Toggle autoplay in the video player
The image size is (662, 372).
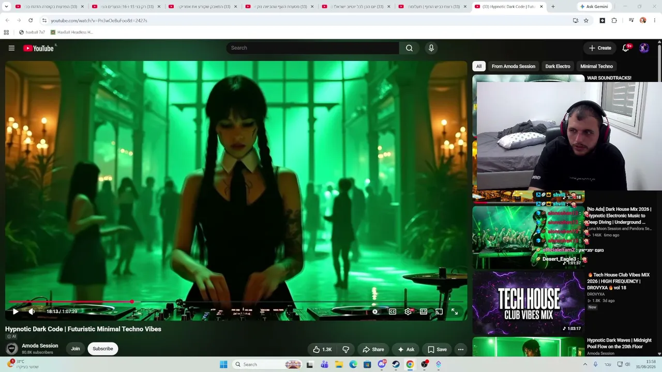(x=375, y=312)
